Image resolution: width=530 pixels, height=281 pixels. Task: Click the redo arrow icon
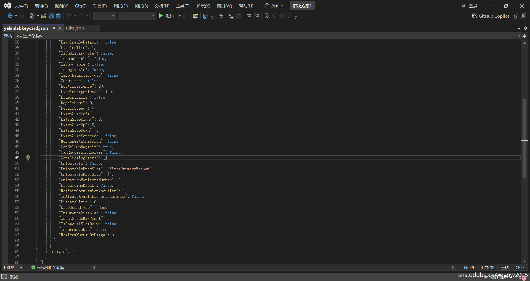click(x=81, y=16)
